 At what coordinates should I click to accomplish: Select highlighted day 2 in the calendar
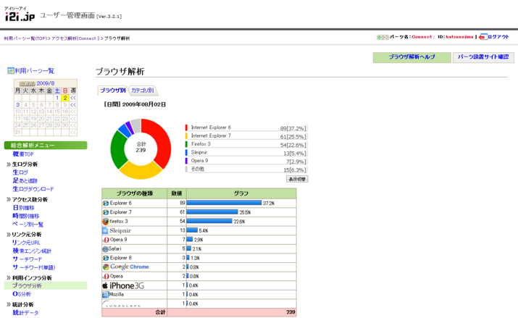65,98
